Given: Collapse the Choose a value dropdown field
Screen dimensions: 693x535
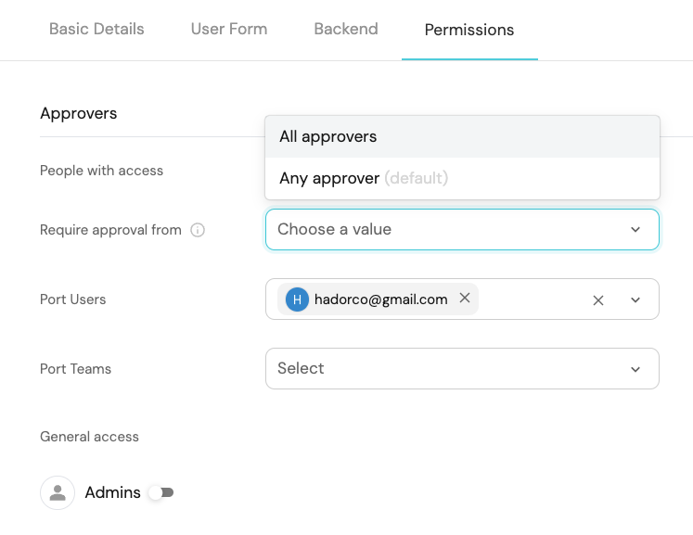Looking at the screenshot, I should click(x=445, y=229).
